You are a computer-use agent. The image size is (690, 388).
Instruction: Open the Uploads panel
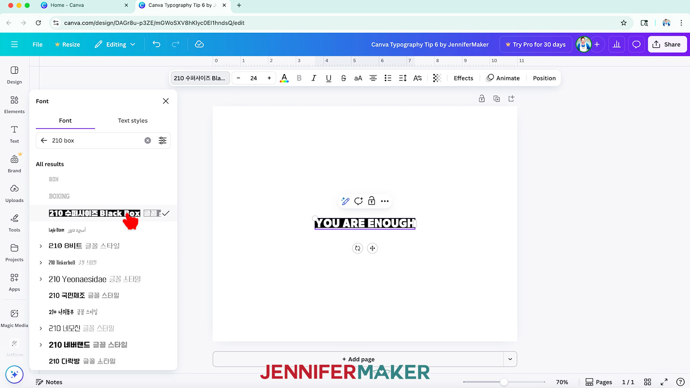point(14,193)
